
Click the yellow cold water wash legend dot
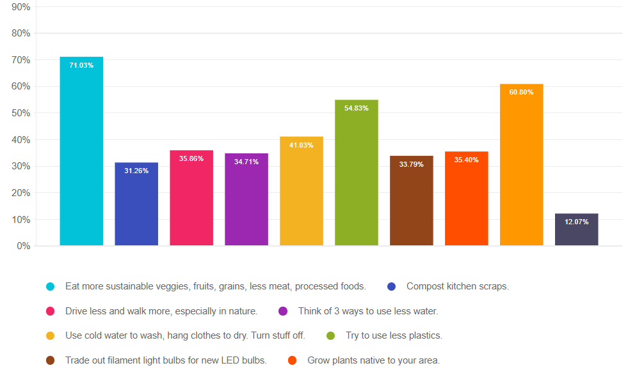(50, 335)
